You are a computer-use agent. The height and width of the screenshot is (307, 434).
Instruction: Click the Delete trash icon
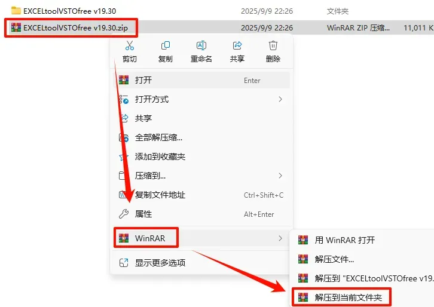click(x=273, y=45)
